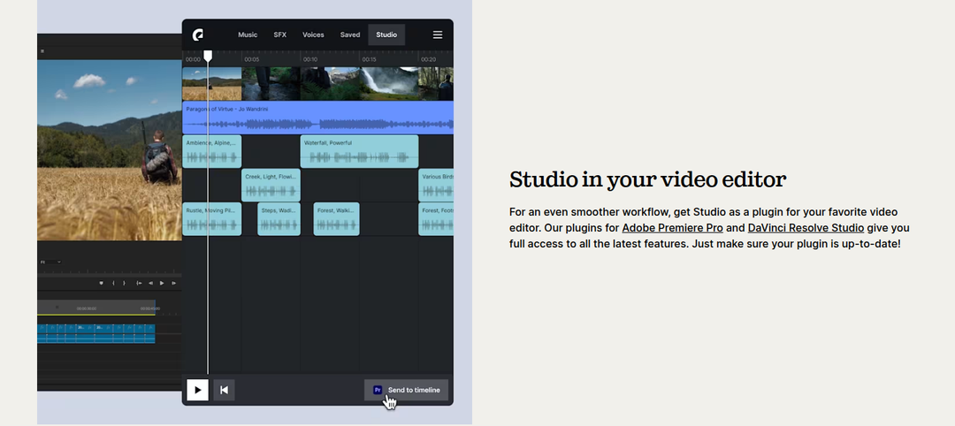Image resolution: width=955 pixels, height=426 pixels.
Task: Select the wheat field video thumbnail
Action: (x=212, y=84)
